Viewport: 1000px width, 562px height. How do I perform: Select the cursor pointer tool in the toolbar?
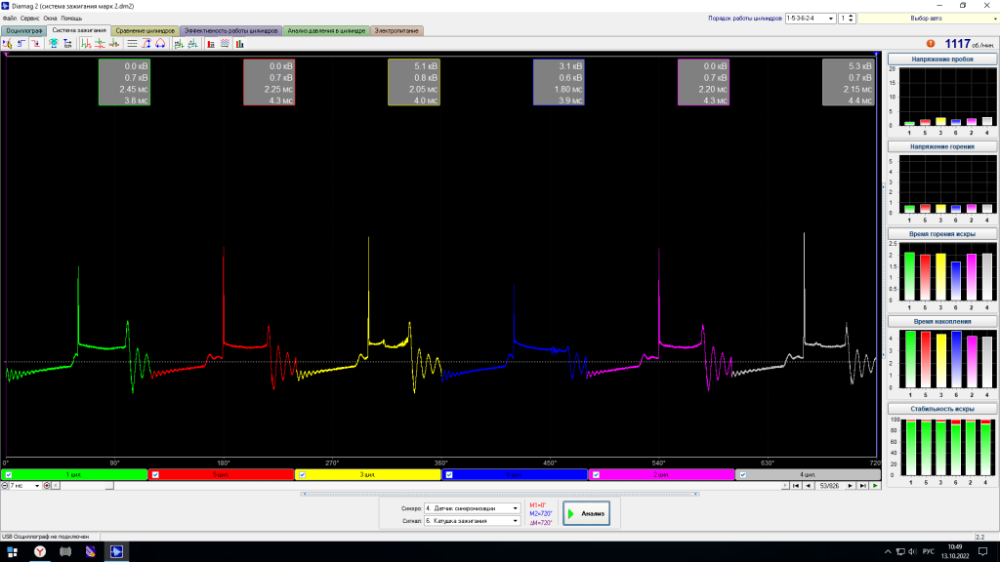point(7,43)
